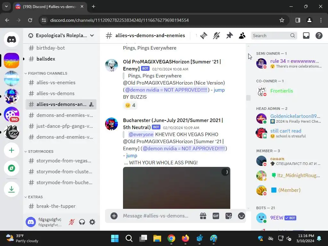Click @everyone mention in Bucharester message
This screenshot has width=328, height=246.
pyautogui.click(x=141, y=135)
